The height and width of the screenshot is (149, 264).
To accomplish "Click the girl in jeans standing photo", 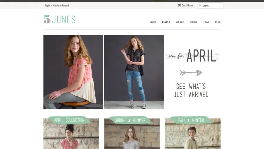I will pos(134,72).
